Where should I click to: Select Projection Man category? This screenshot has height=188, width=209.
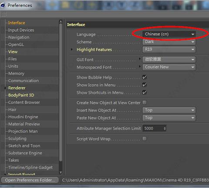coord(23,131)
